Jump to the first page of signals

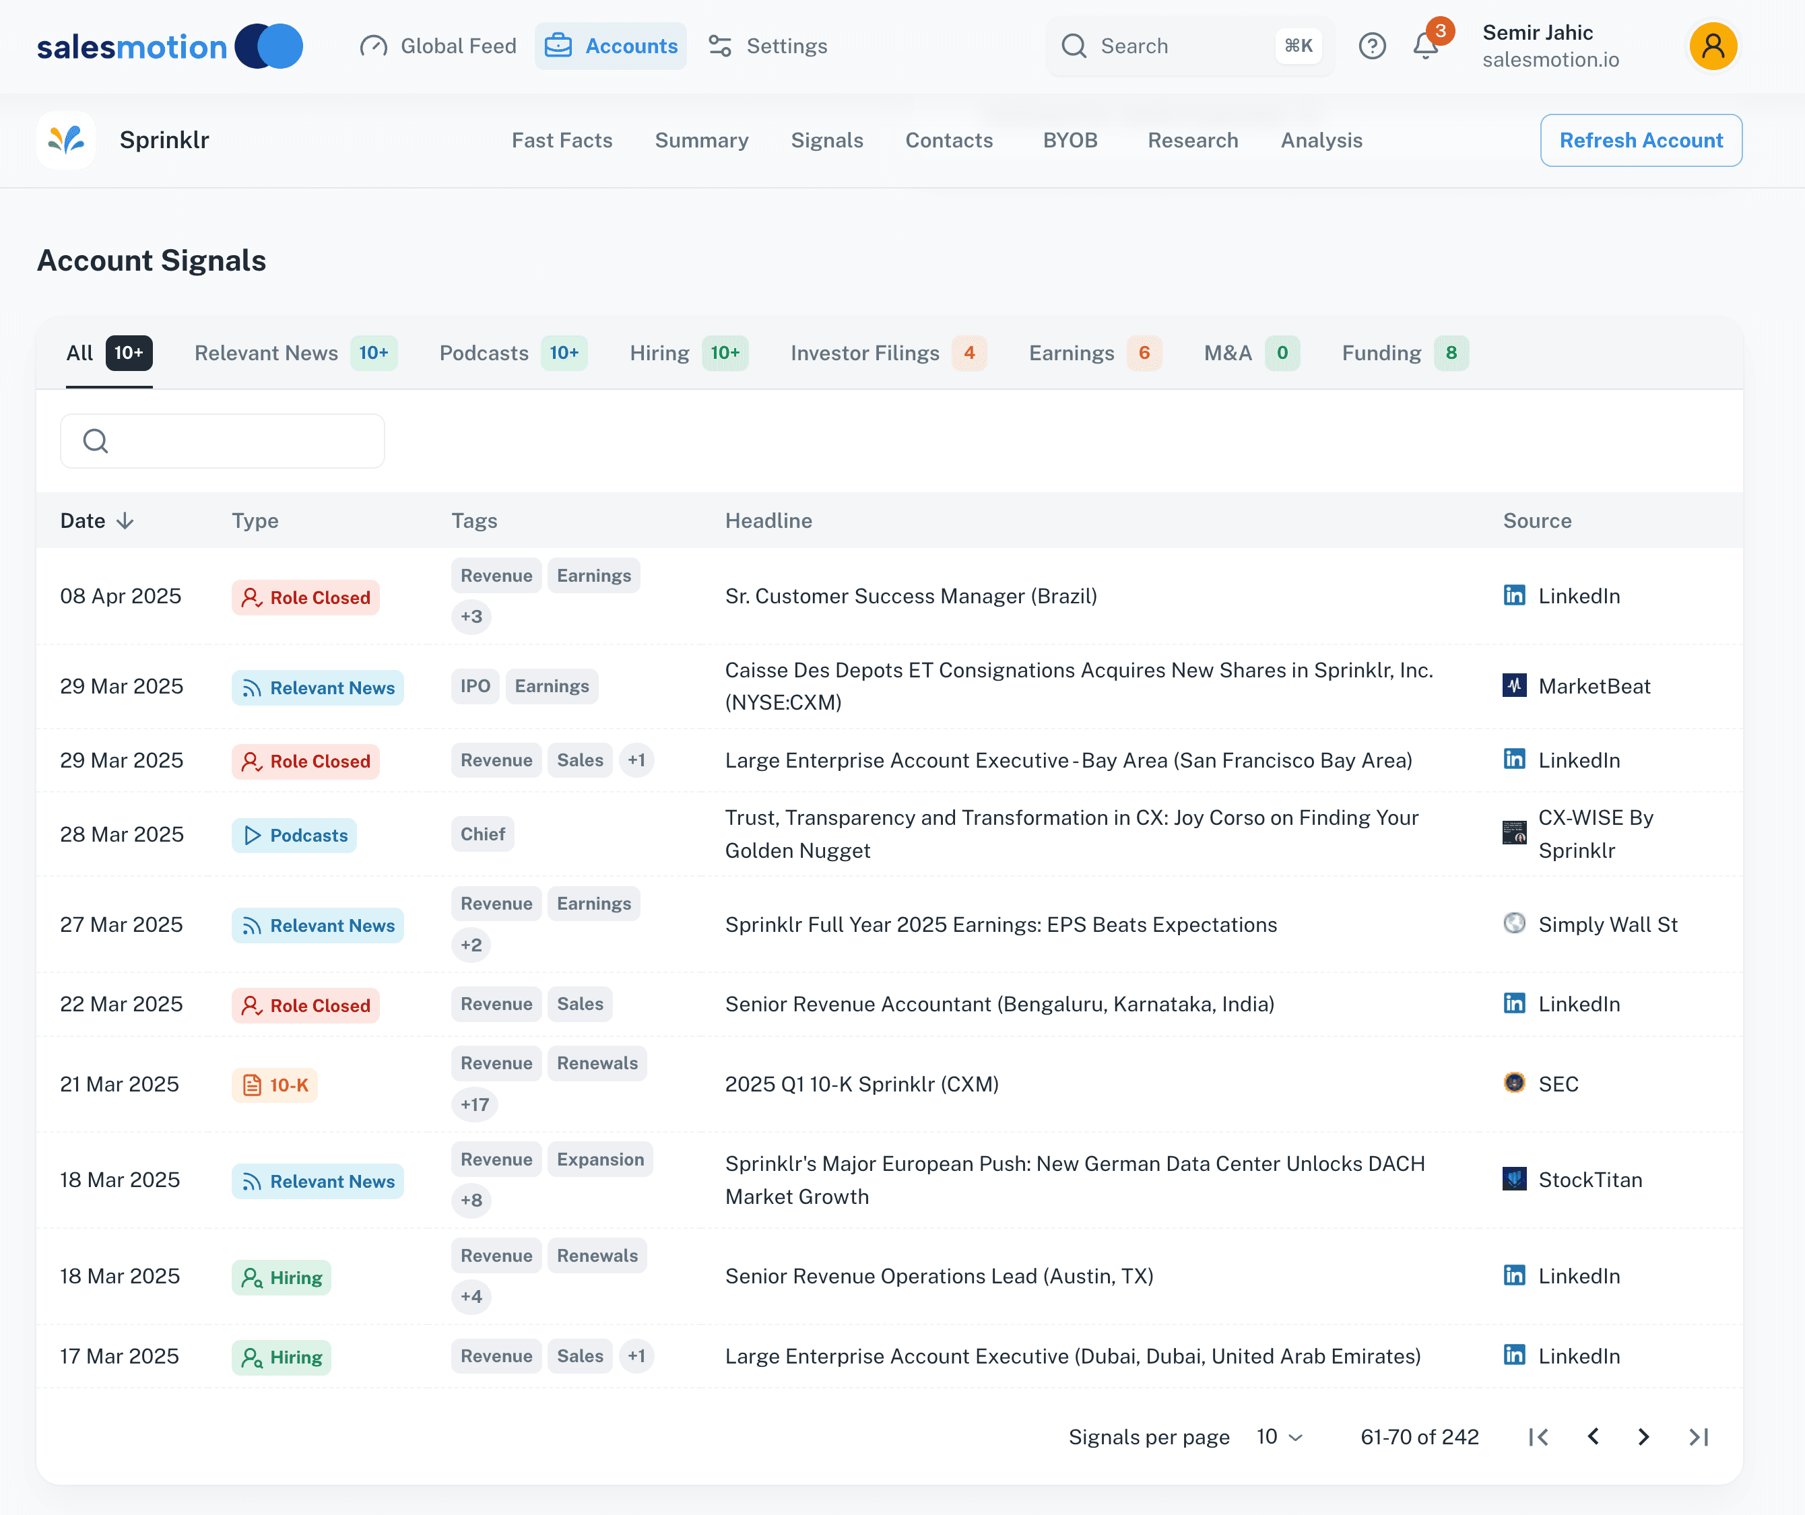tap(1538, 1437)
